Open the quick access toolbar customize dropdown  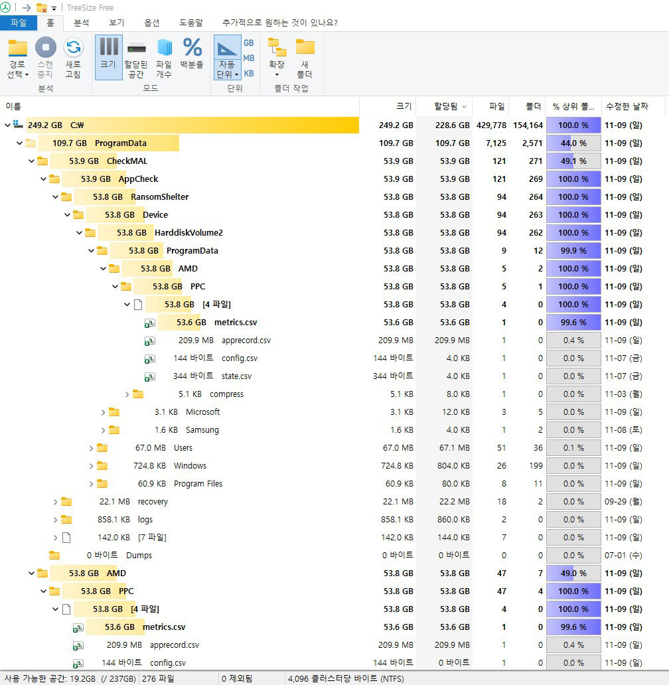[x=54, y=9]
